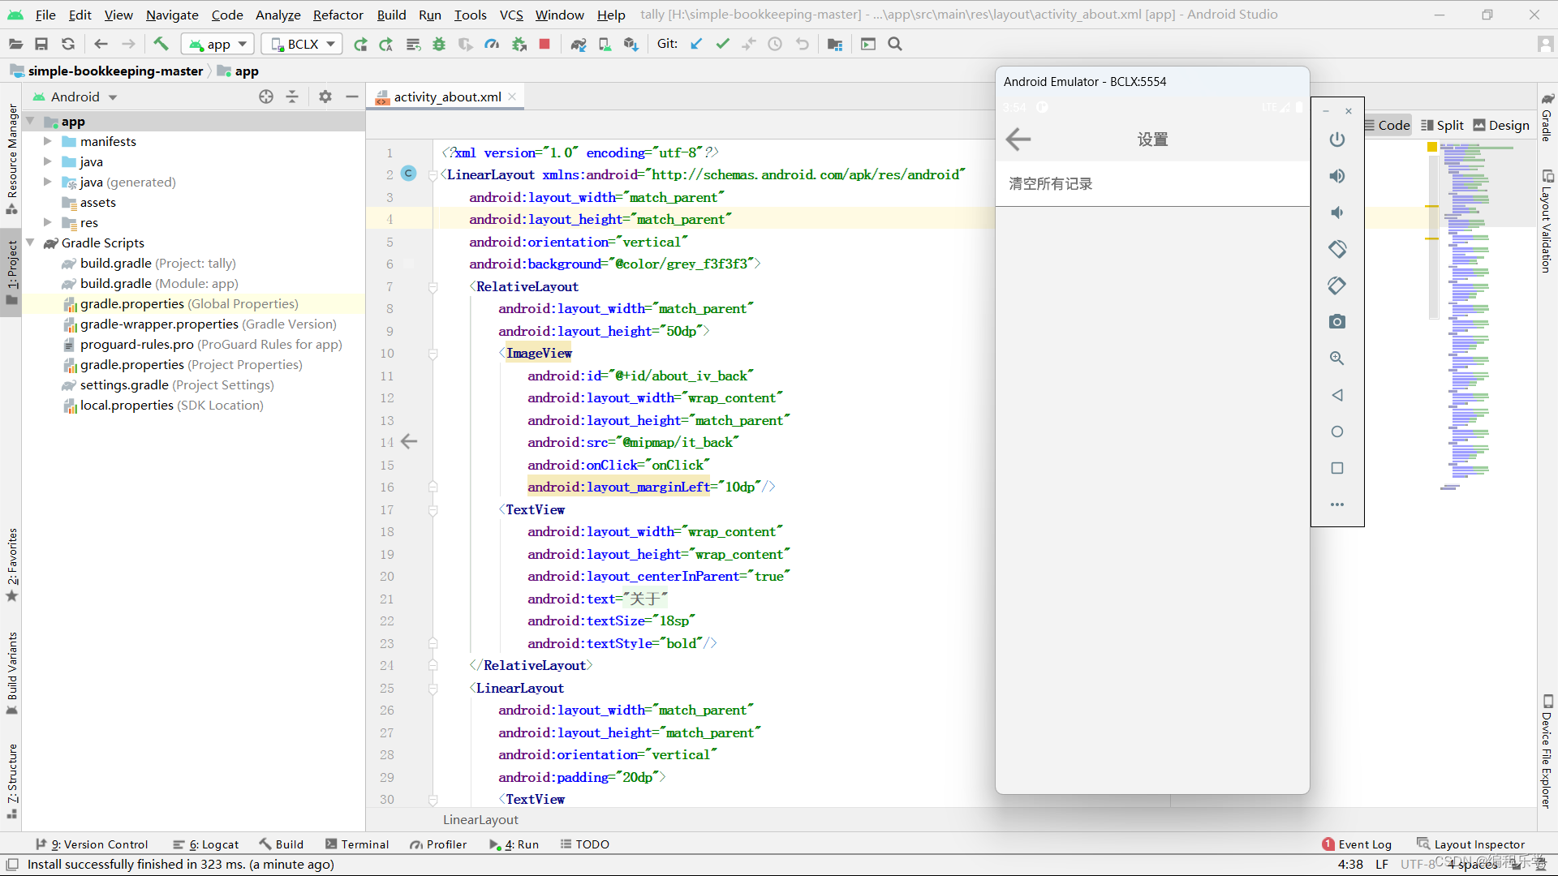Select gradle.properties (Global Properties)

[x=189, y=304]
